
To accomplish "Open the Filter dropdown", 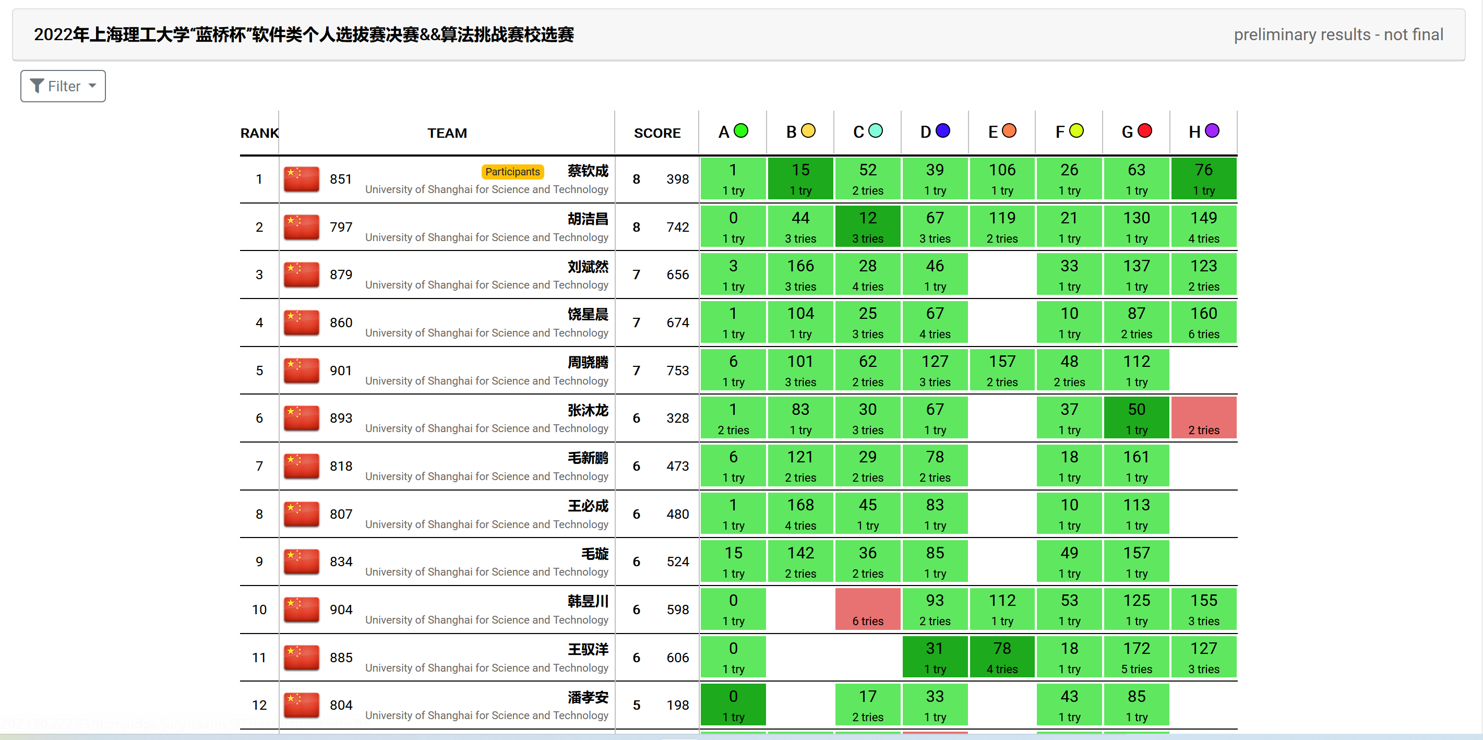I will click(63, 87).
